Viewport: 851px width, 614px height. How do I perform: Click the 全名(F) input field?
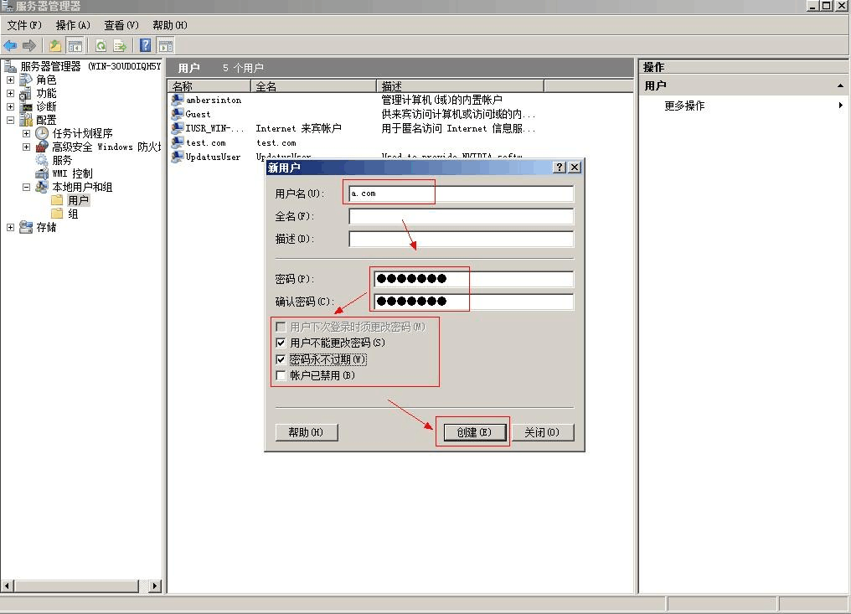[x=461, y=217]
